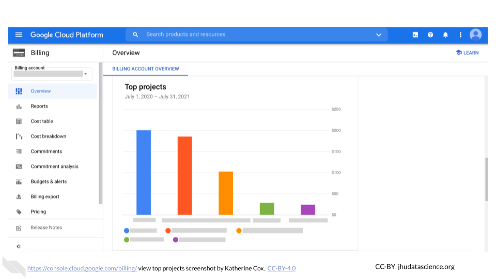Click the Cost table grid icon
Image resolution: width=496 pixels, height=279 pixels.
(x=19, y=121)
